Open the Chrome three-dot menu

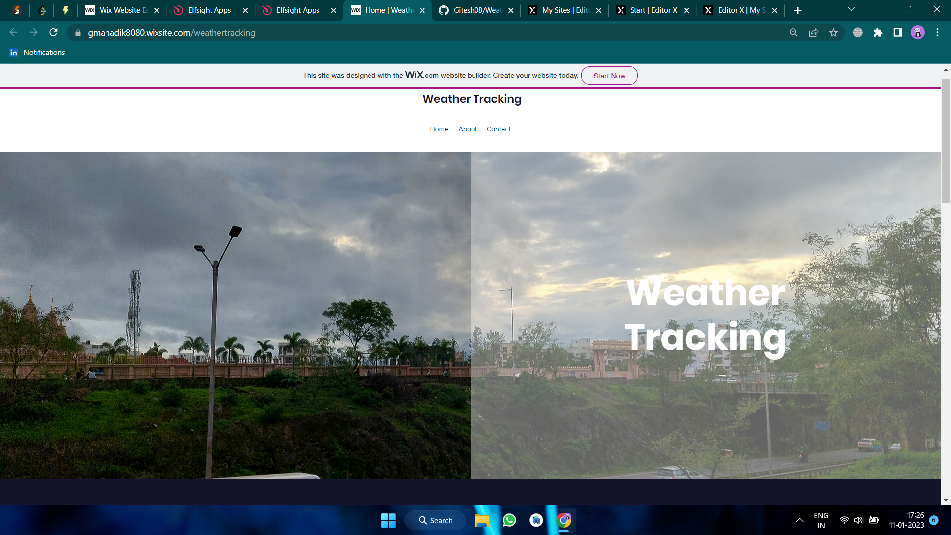[937, 33]
